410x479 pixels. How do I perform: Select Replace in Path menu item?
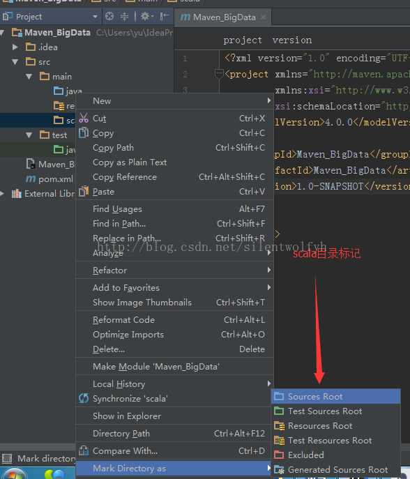tap(175, 238)
